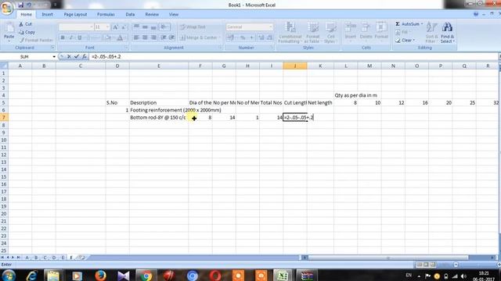Toggle bold formatting

click(63, 37)
